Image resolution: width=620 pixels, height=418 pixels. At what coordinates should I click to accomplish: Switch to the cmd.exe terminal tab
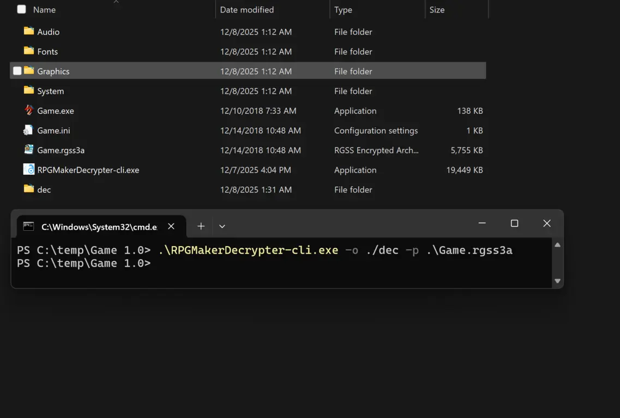coord(98,226)
